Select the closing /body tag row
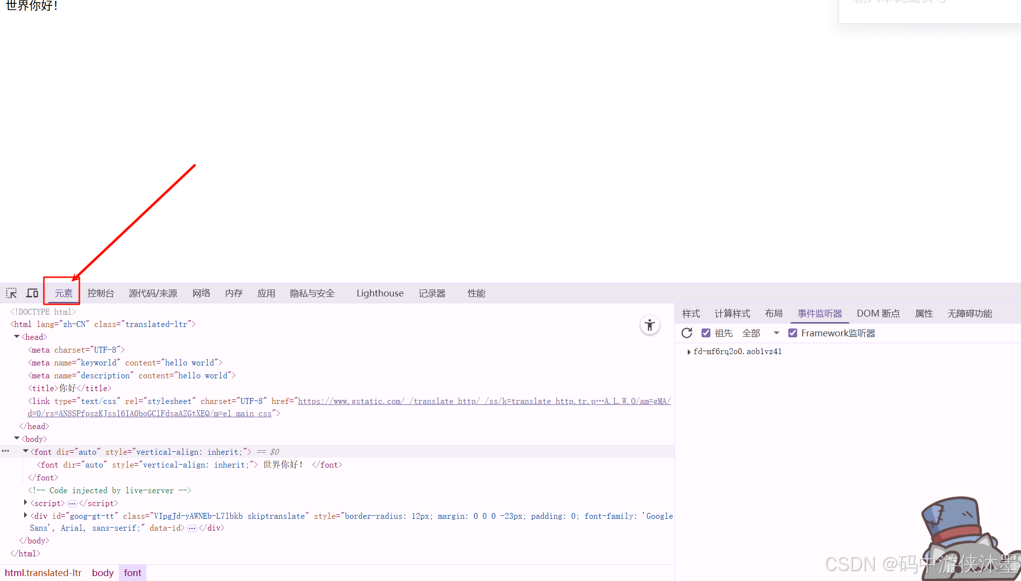The width and height of the screenshot is (1021, 581). (x=34, y=541)
